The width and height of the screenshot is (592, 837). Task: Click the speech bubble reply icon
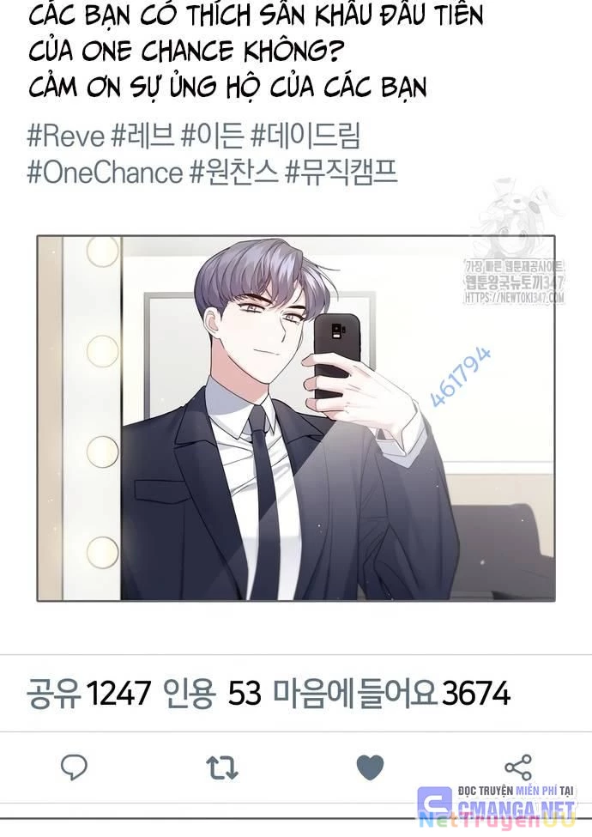[74, 767]
